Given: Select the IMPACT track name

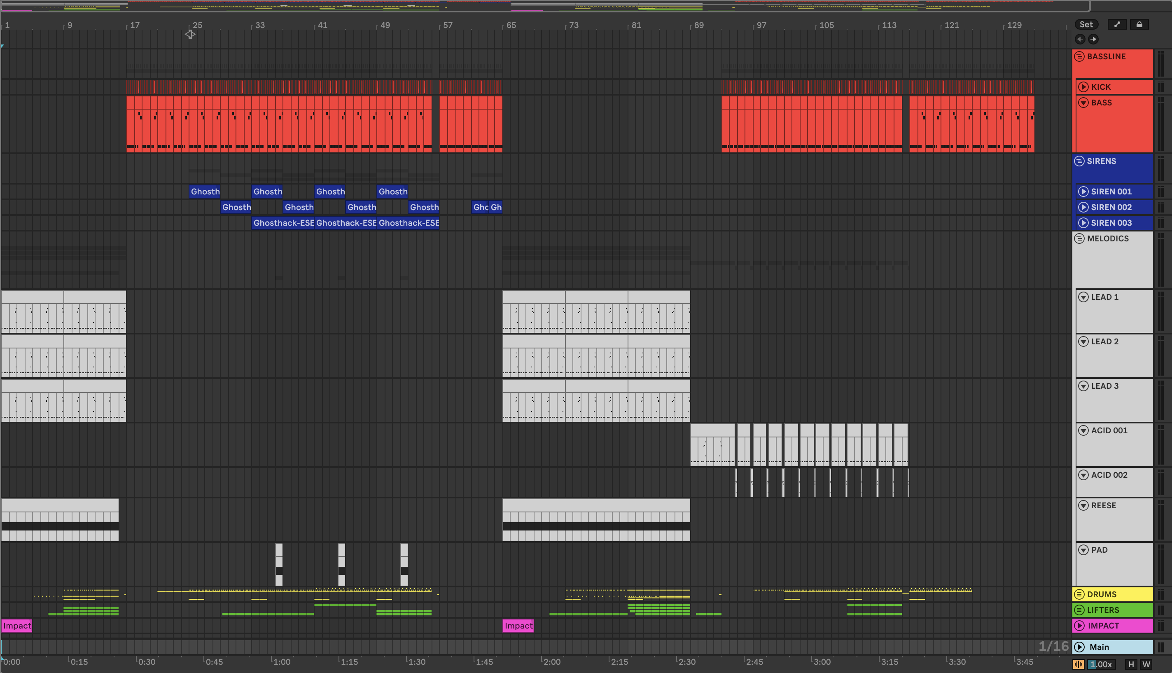Looking at the screenshot, I should click(1104, 626).
